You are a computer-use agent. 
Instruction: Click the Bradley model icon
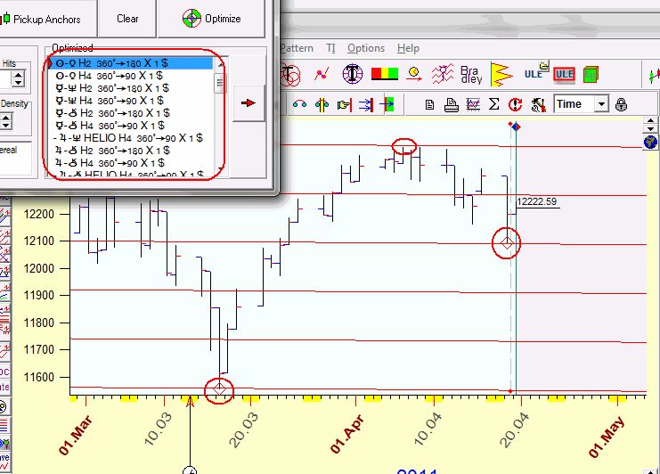(x=469, y=73)
